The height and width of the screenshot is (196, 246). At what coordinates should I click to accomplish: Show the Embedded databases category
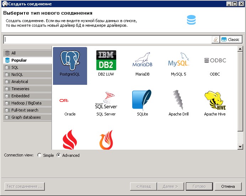(x=27, y=96)
